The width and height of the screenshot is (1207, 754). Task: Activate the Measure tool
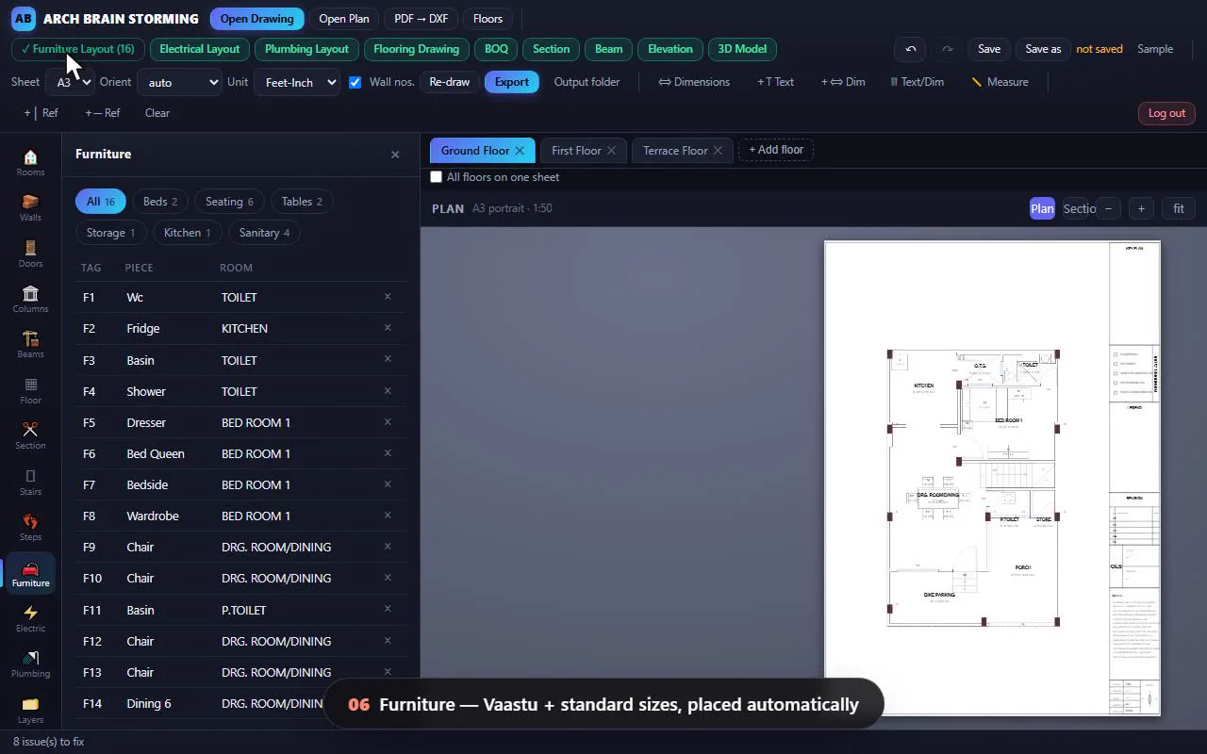click(1000, 82)
